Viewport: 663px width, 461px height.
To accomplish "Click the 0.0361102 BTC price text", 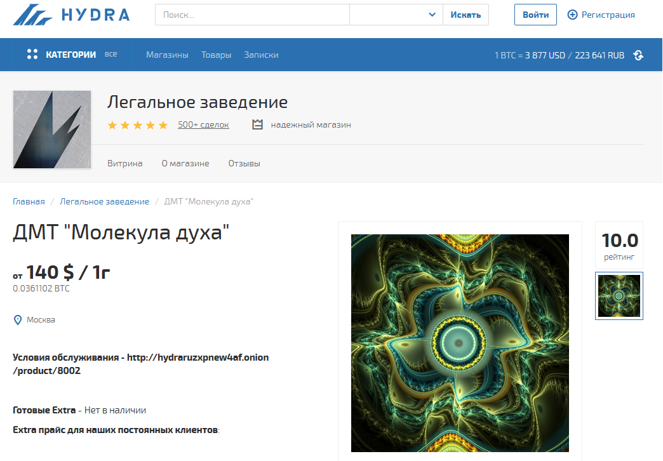I will [41, 288].
